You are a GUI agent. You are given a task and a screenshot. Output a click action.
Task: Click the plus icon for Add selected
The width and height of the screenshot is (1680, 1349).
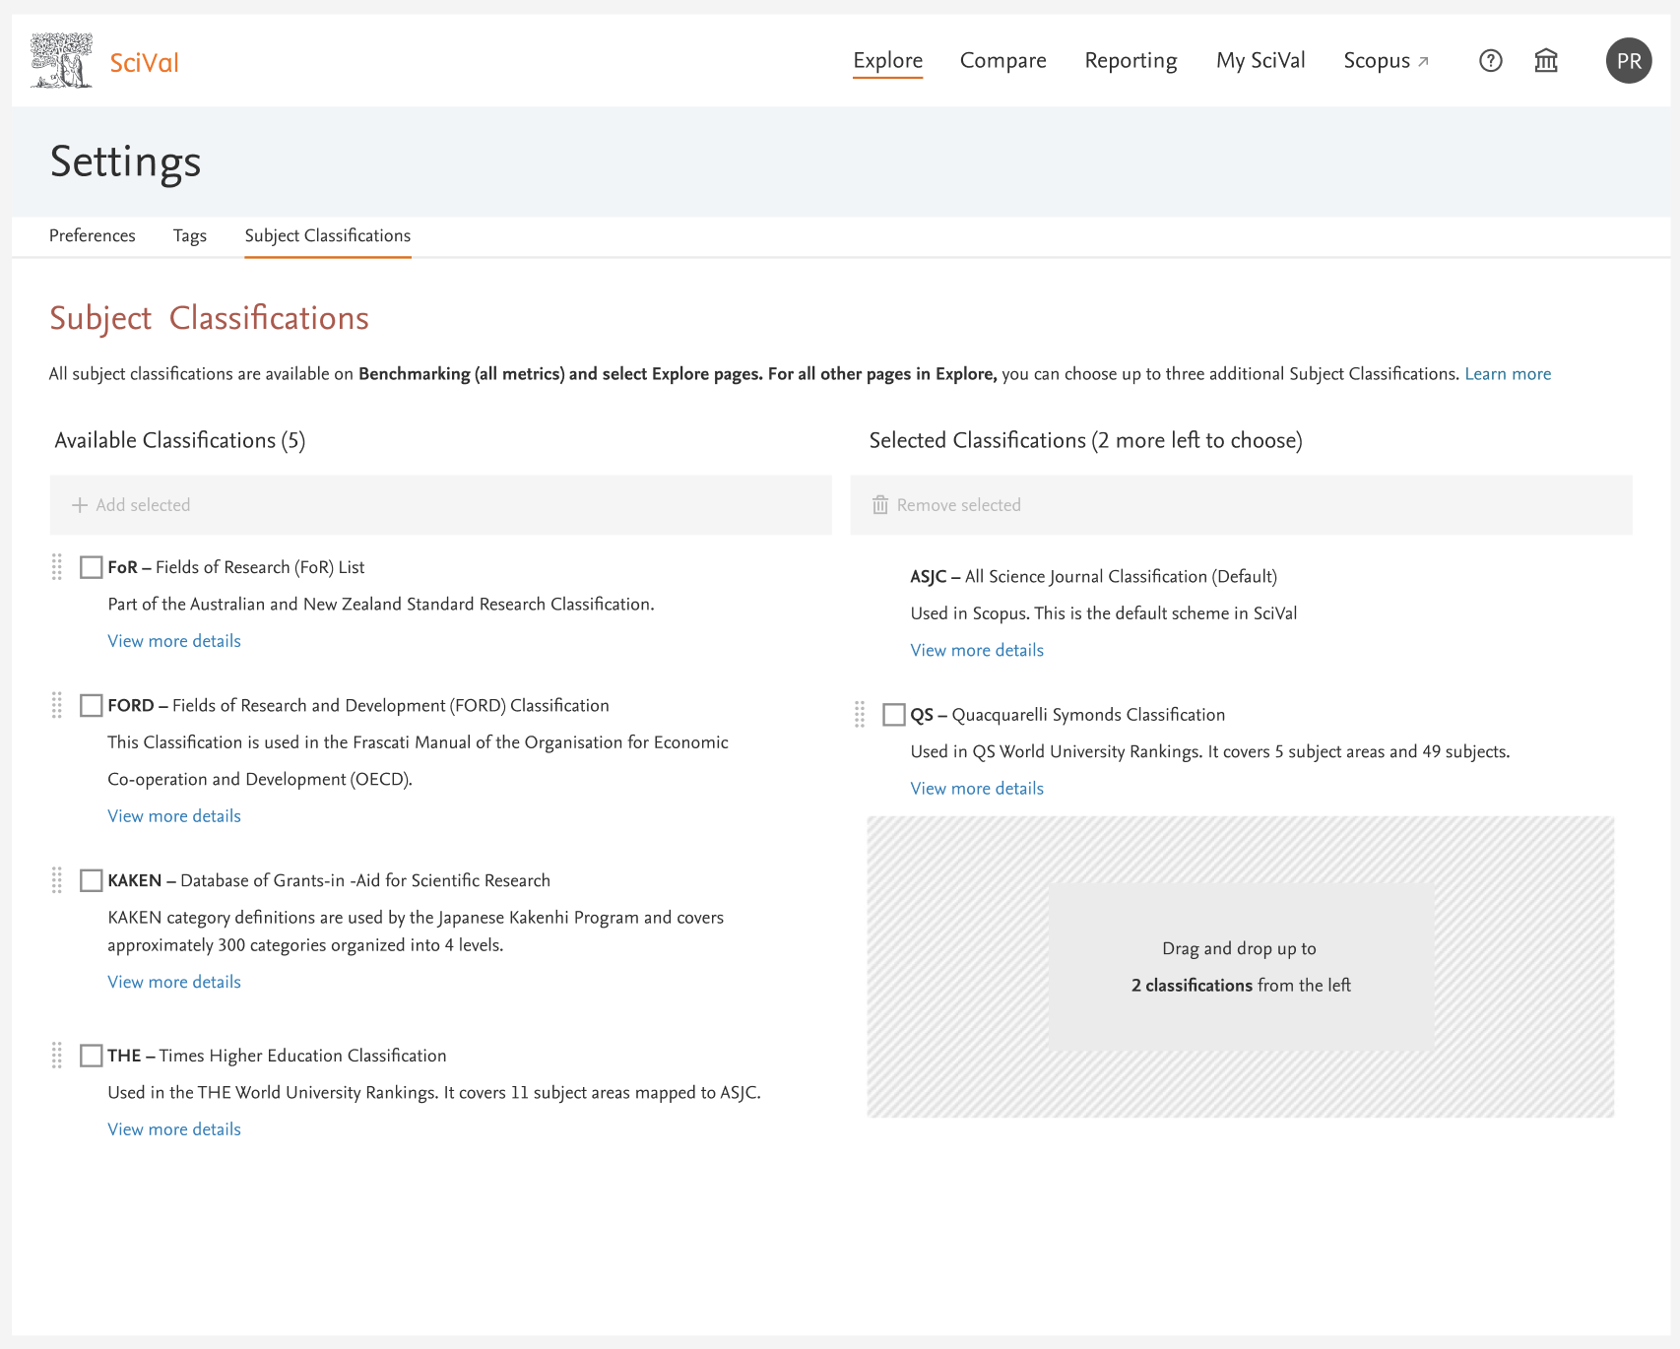[x=80, y=505]
